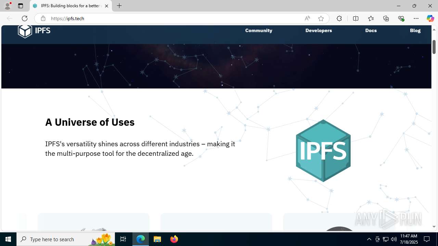Open network status tray icon
The image size is (438, 246).
tap(386, 239)
